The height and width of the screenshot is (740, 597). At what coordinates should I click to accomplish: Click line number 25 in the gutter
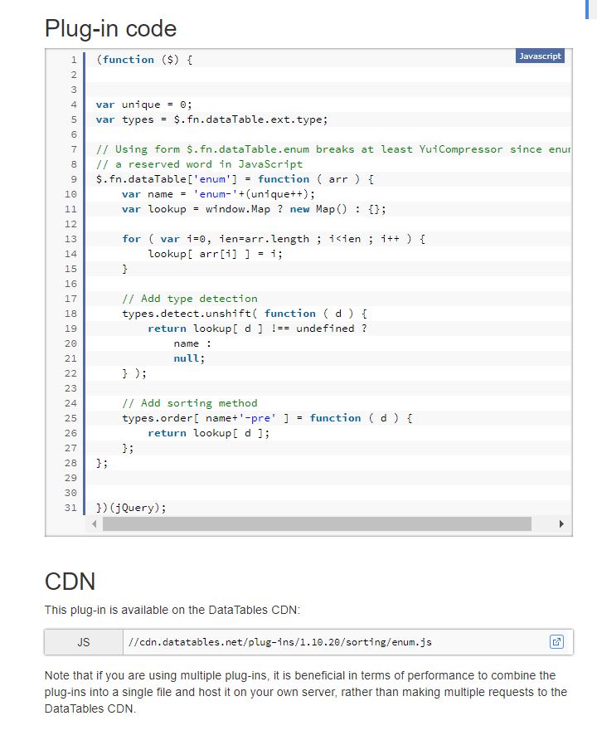point(70,418)
